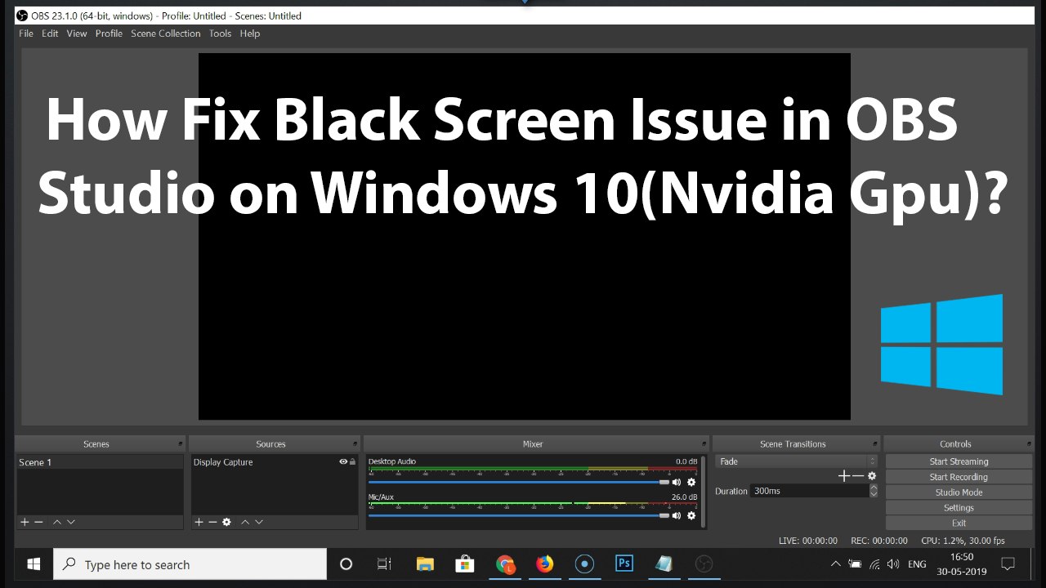Viewport: 1046px width, 588px height.
Task: Open Firefox from the taskbar
Action: (544, 563)
